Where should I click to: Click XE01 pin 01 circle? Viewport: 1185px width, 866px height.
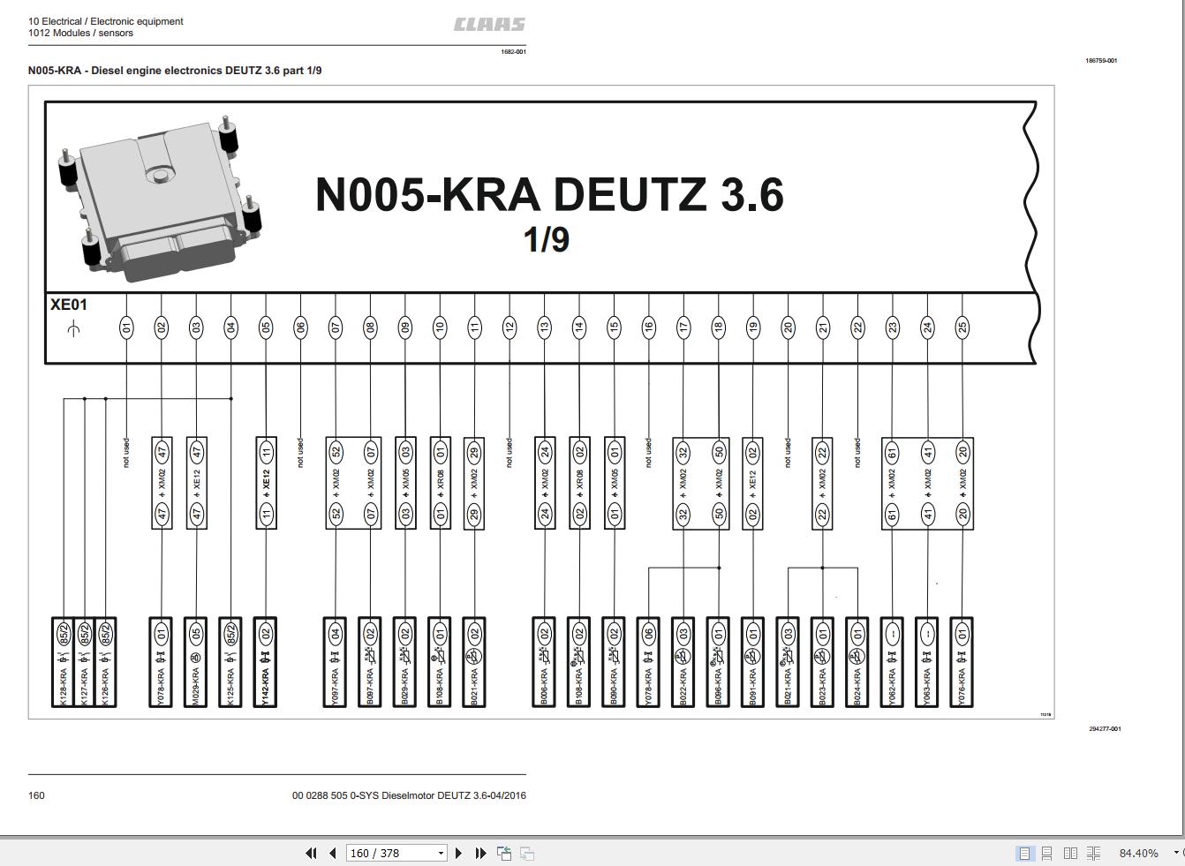click(126, 328)
